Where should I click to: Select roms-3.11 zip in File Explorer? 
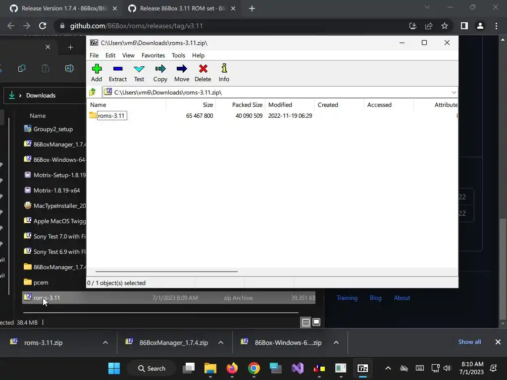(168, 297)
